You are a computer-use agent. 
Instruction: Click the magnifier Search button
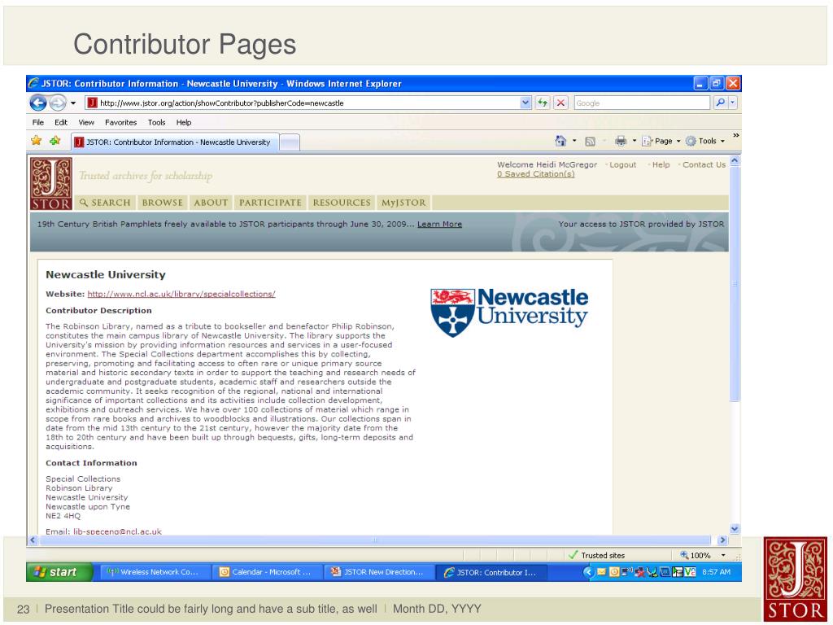pyautogui.click(x=721, y=103)
